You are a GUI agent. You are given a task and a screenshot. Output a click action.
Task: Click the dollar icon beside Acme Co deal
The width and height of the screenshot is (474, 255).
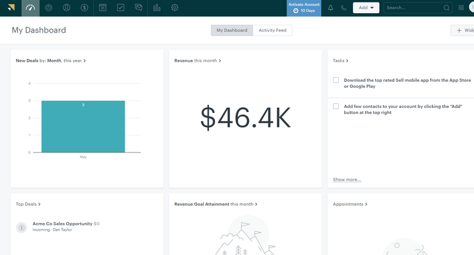pos(21,228)
